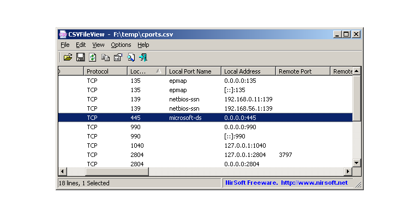This screenshot has height=218, width=420.
Task: Click epmap in the 0.0.0.0:135 row
Action: pyautogui.click(x=178, y=81)
